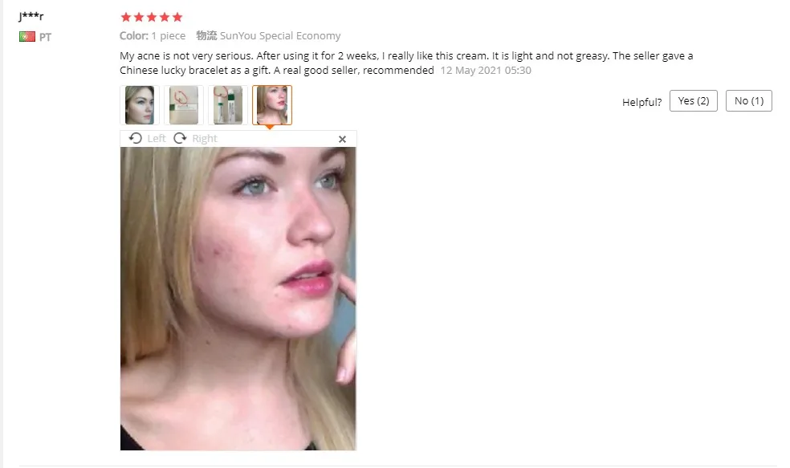The width and height of the screenshot is (790, 468).
Task: Vote No (1) on review helpfulness
Action: click(749, 101)
